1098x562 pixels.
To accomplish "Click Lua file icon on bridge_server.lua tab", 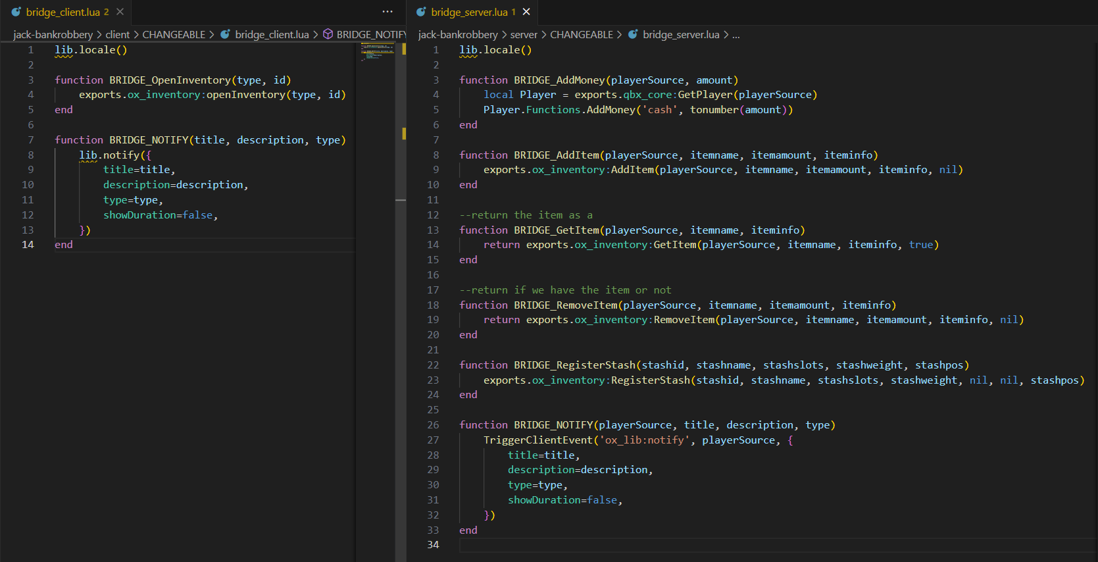I will [421, 12].
